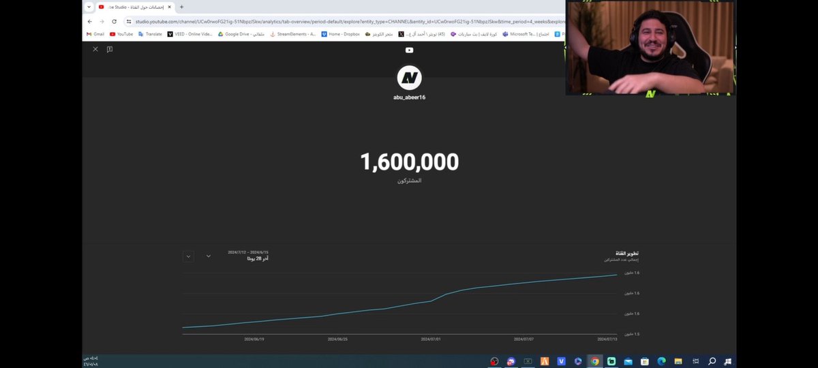Click the 1,600,000 subscriber count
This screenshot has width=818, height=368.
pos(409,162)
